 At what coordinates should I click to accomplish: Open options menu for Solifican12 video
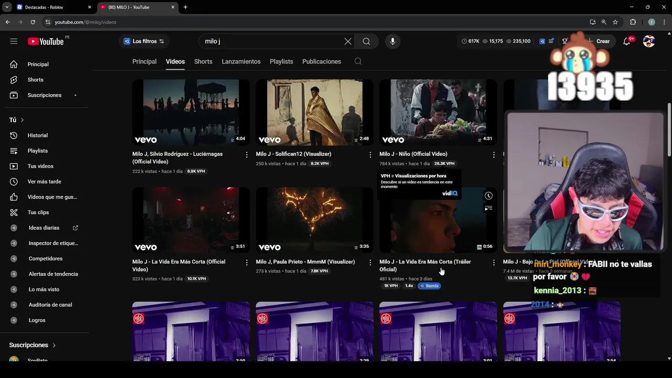370,154
